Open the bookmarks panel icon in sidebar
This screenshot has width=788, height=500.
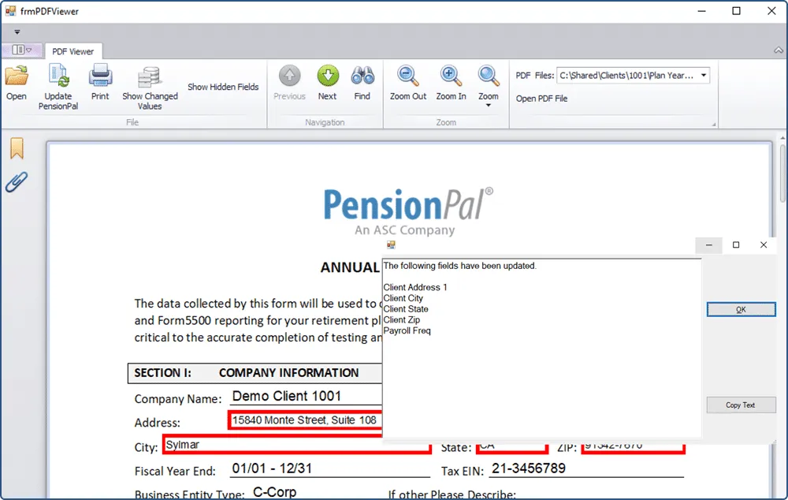pos(17,147)
